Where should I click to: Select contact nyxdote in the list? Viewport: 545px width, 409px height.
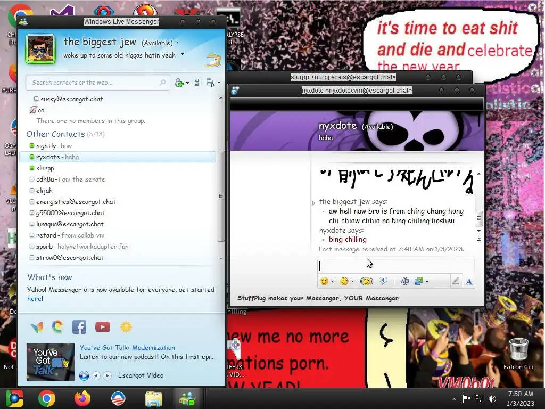[x=118, y=157]
